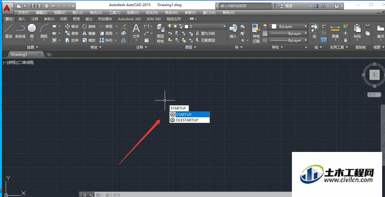Screen dimensions: 385x197
Task: Click the offset tool icon
Action: point(123,40)
